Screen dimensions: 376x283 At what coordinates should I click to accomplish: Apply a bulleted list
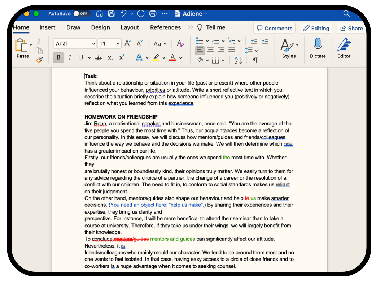[200, 41]
